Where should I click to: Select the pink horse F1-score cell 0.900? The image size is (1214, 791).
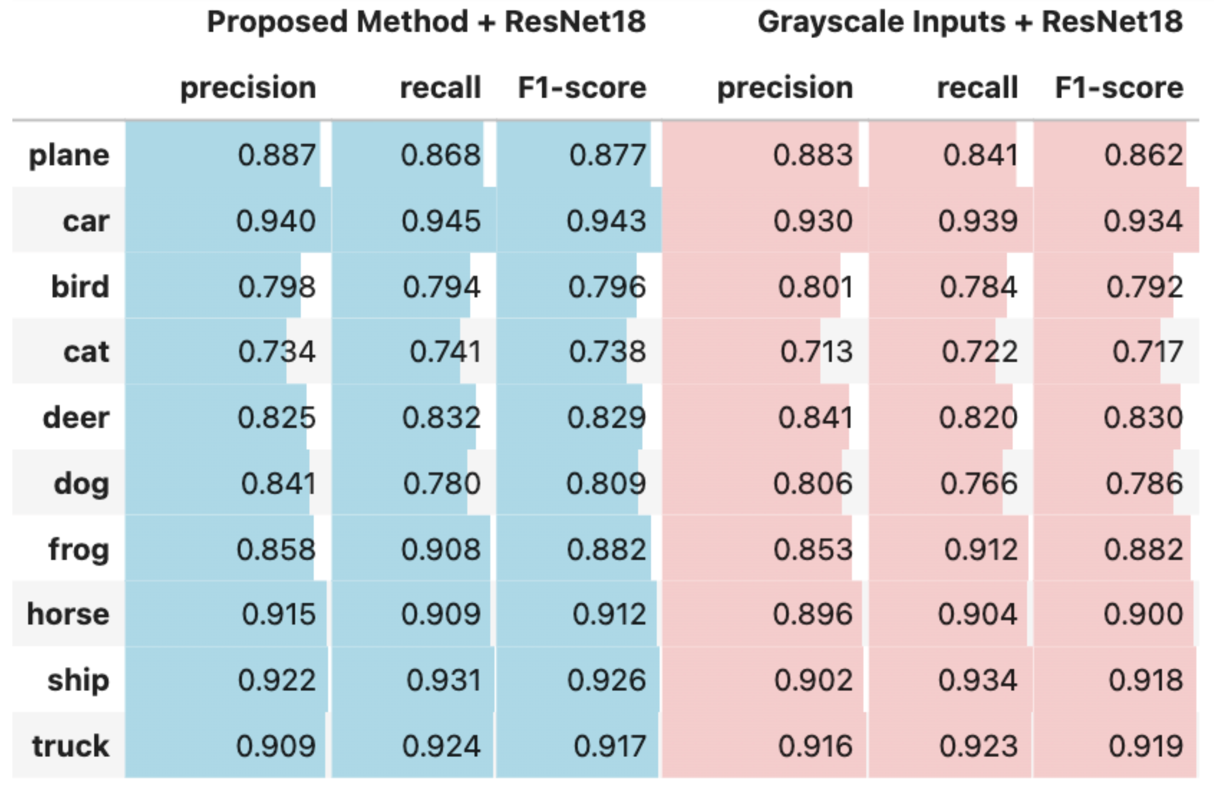pyautogui.click(x=1143, y=614)
